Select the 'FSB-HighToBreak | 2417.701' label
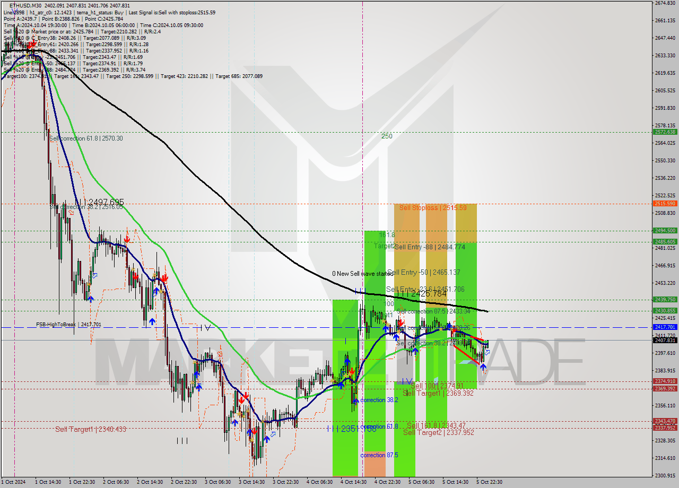This screenshot has width=679, height=488. [x=68, y=324]
